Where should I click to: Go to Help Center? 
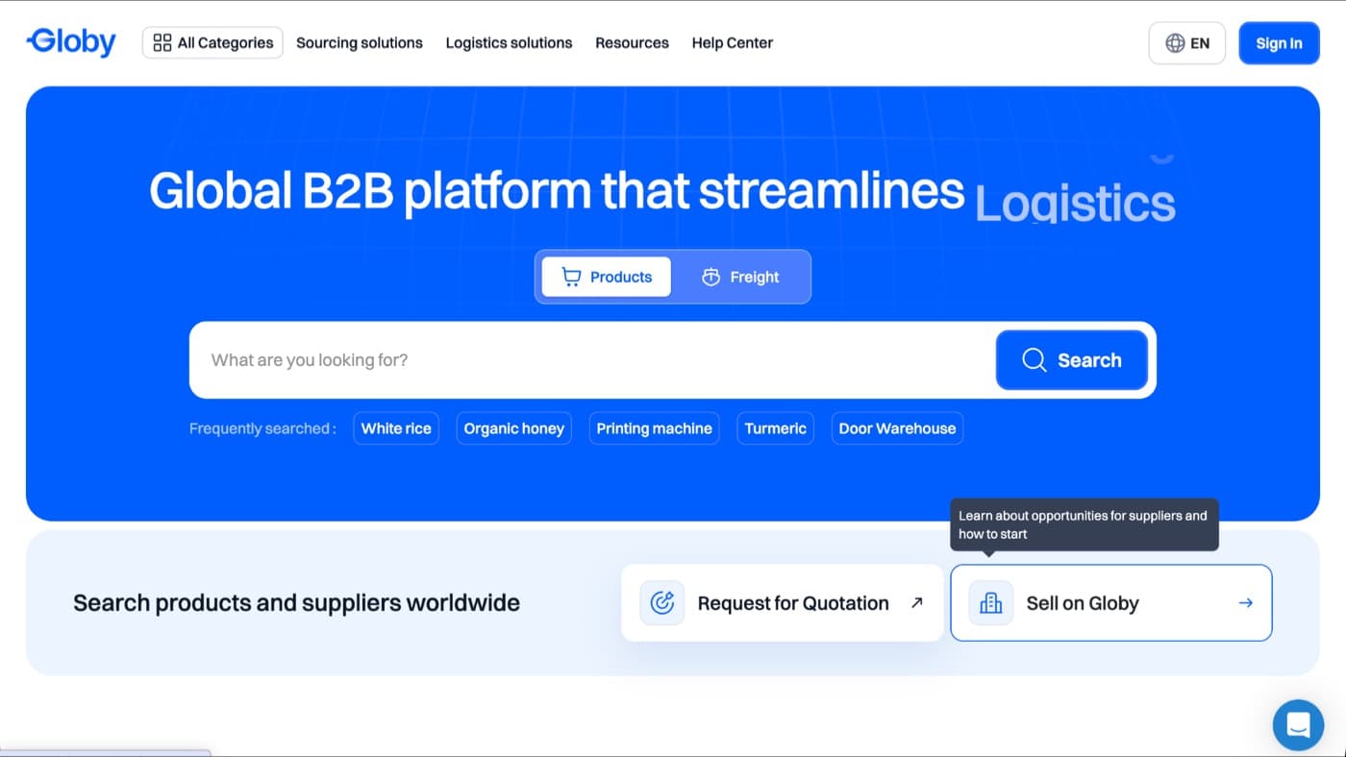click(732, 42)
